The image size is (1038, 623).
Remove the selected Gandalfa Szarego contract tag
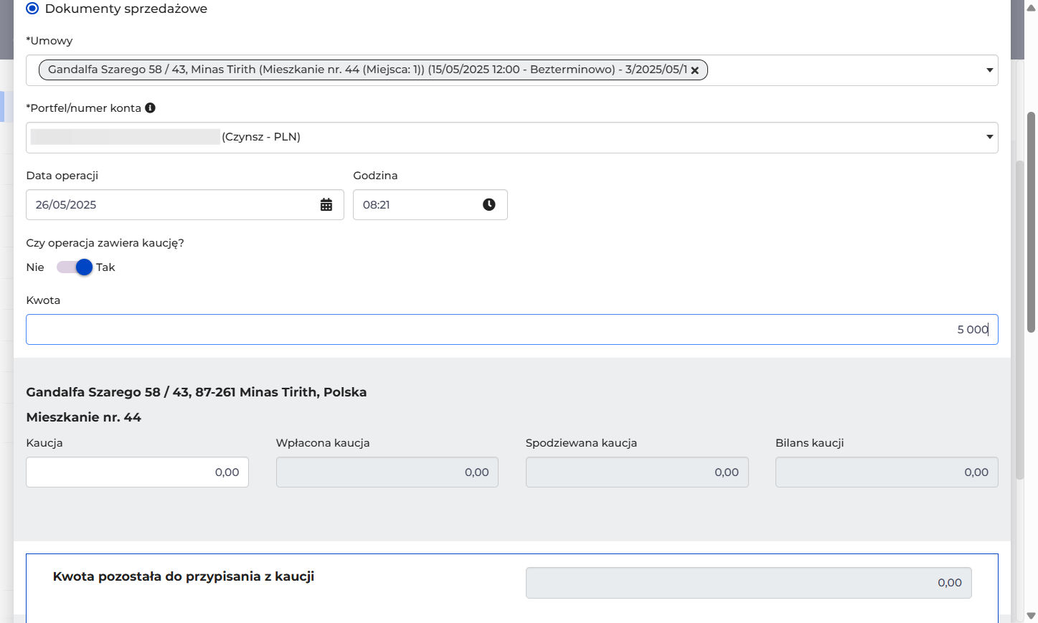tap(694, 70)
